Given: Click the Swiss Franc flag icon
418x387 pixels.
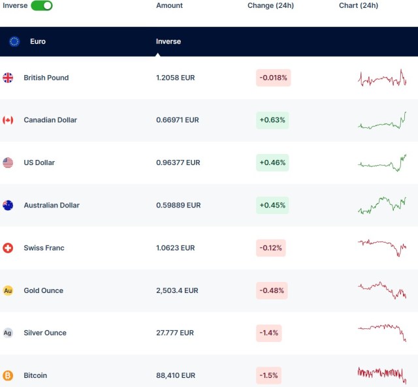Looking at the screenshot, I should tap(8, 248).
